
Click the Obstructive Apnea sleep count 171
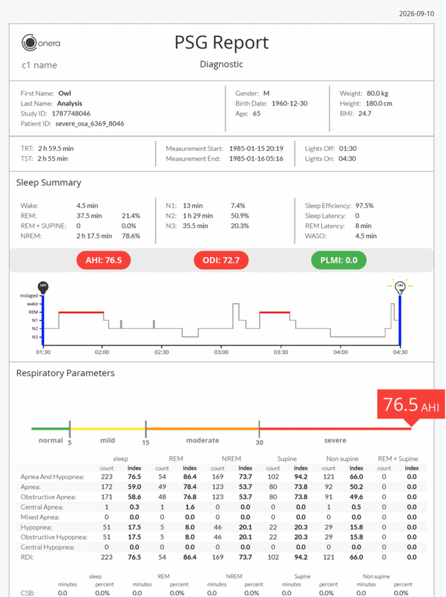(107, 497)
